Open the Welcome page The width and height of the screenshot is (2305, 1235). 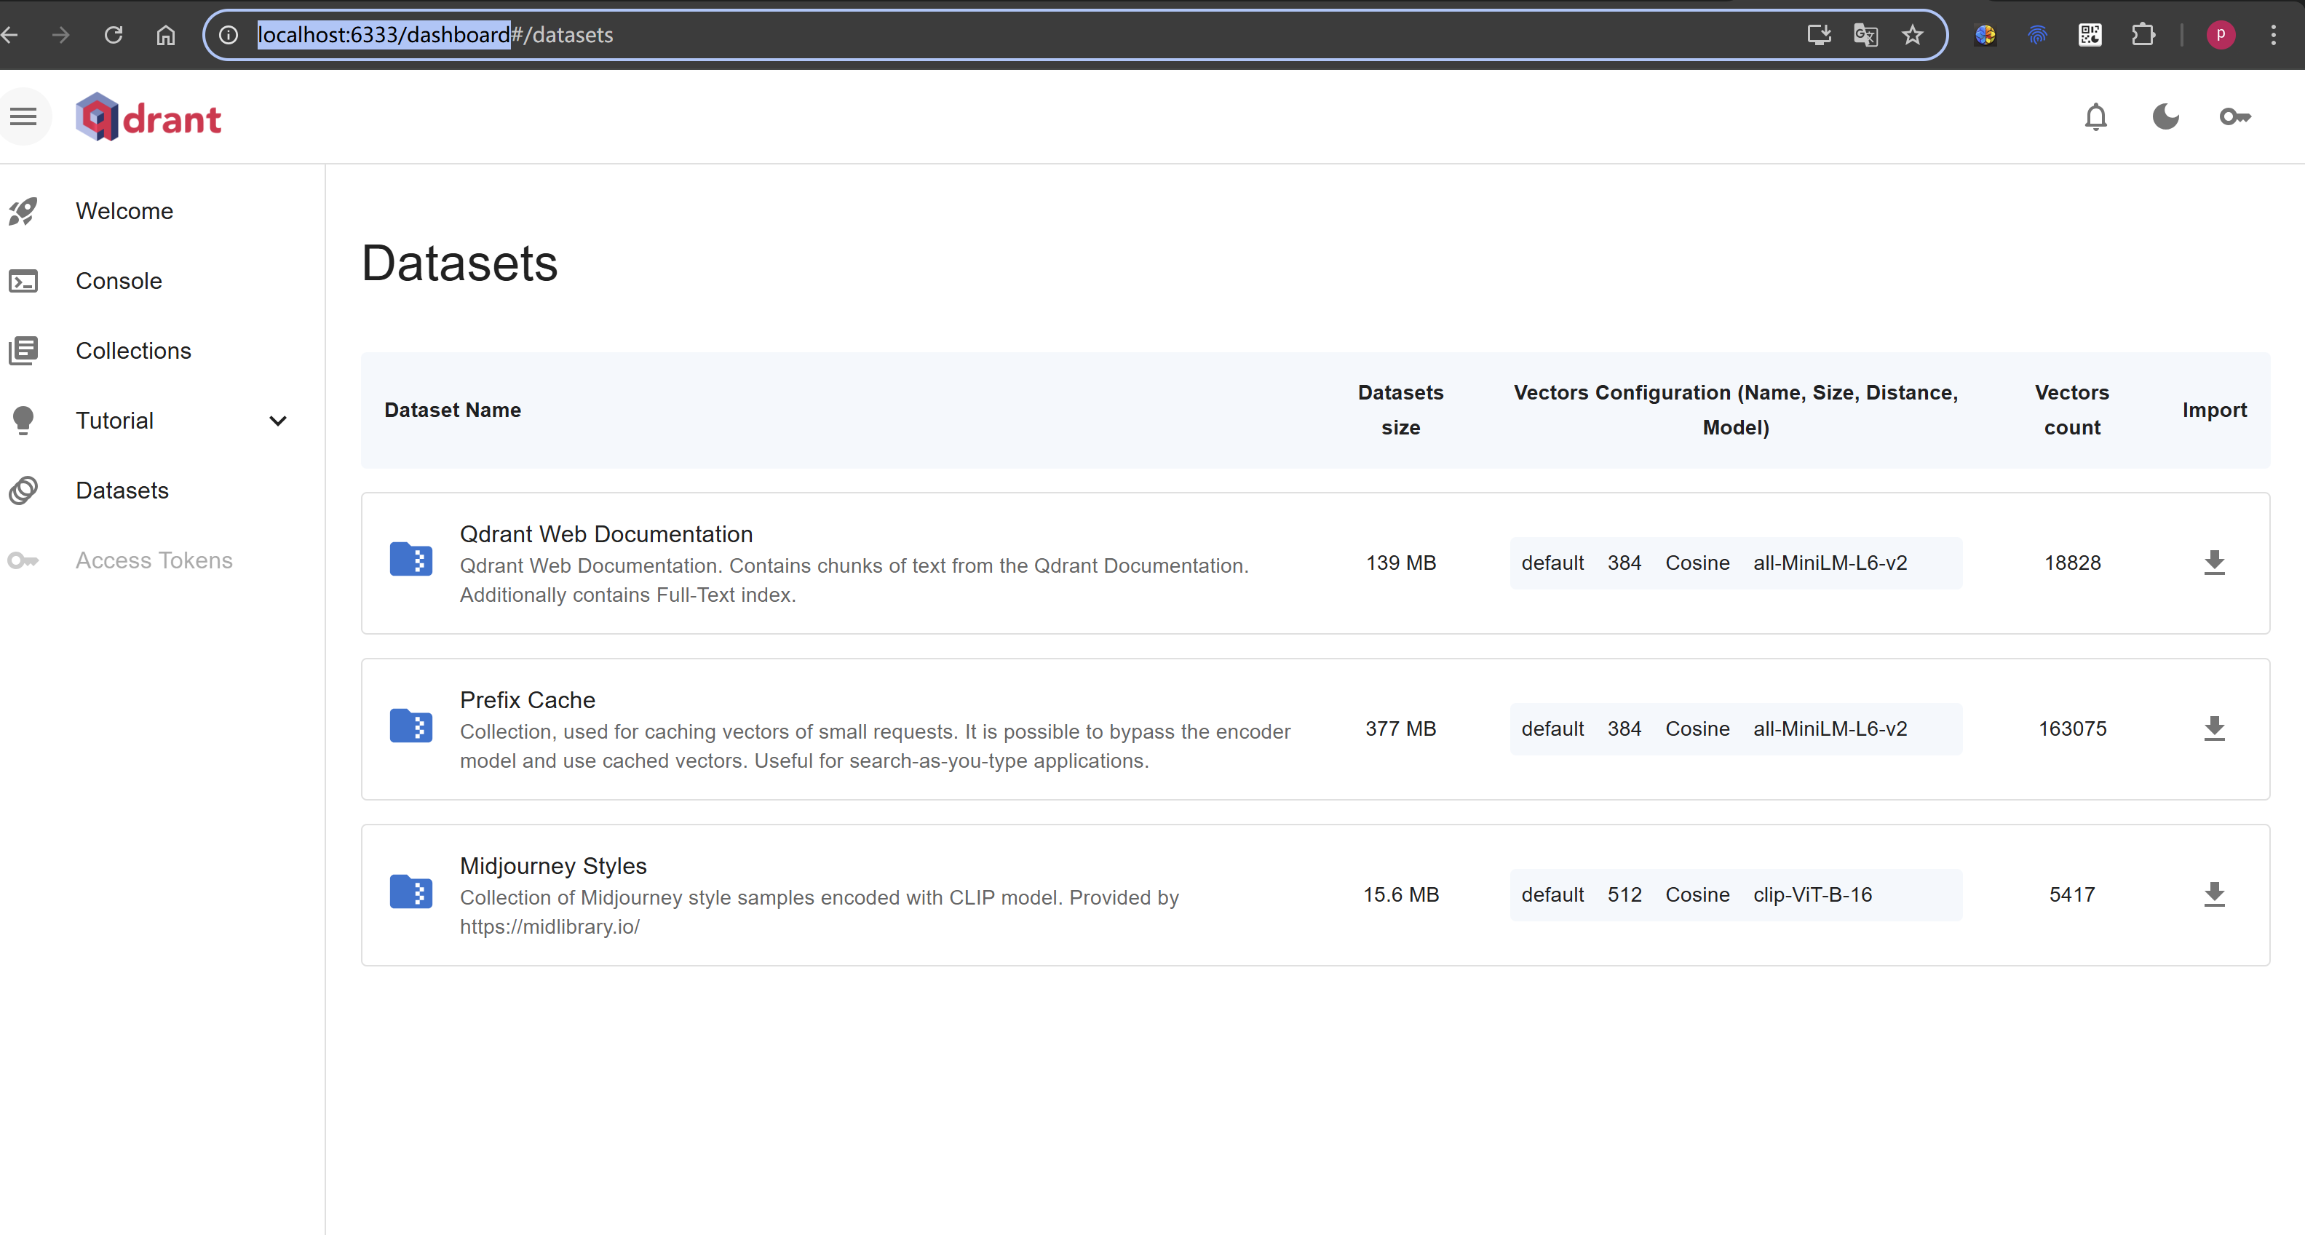coord(124,211)
